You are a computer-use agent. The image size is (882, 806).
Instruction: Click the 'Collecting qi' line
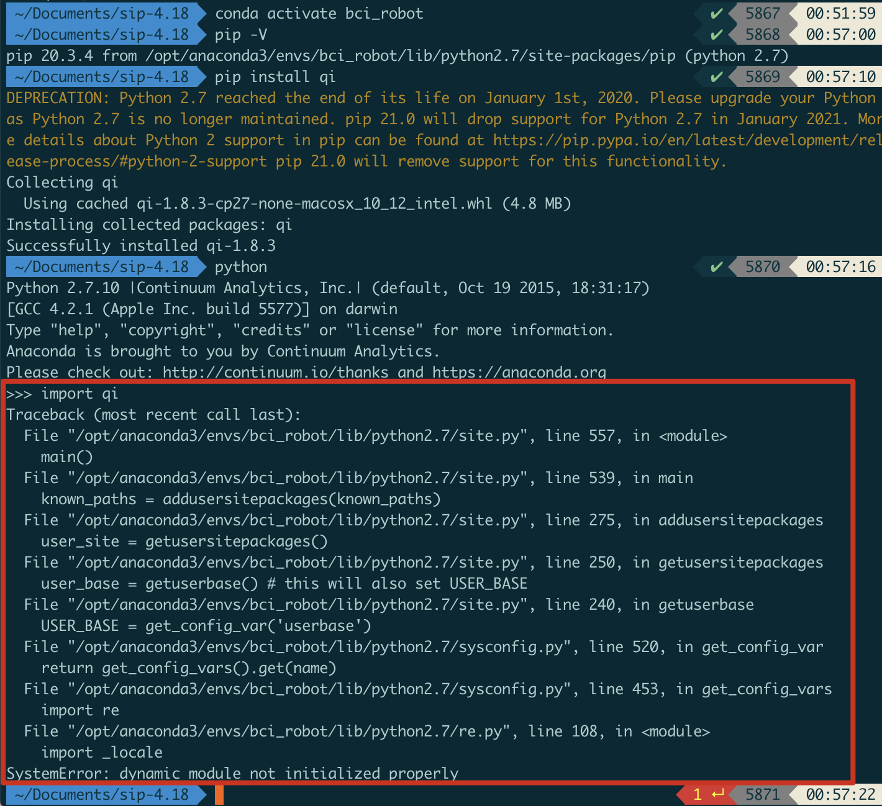(62, 182)
